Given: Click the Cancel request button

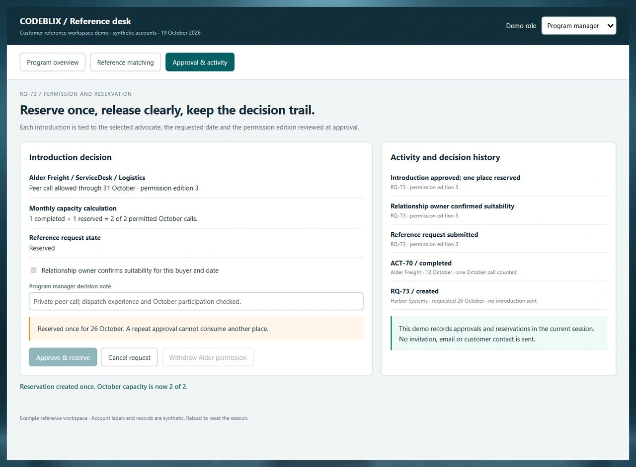Looking at the screenshot, I should (129, 357).
